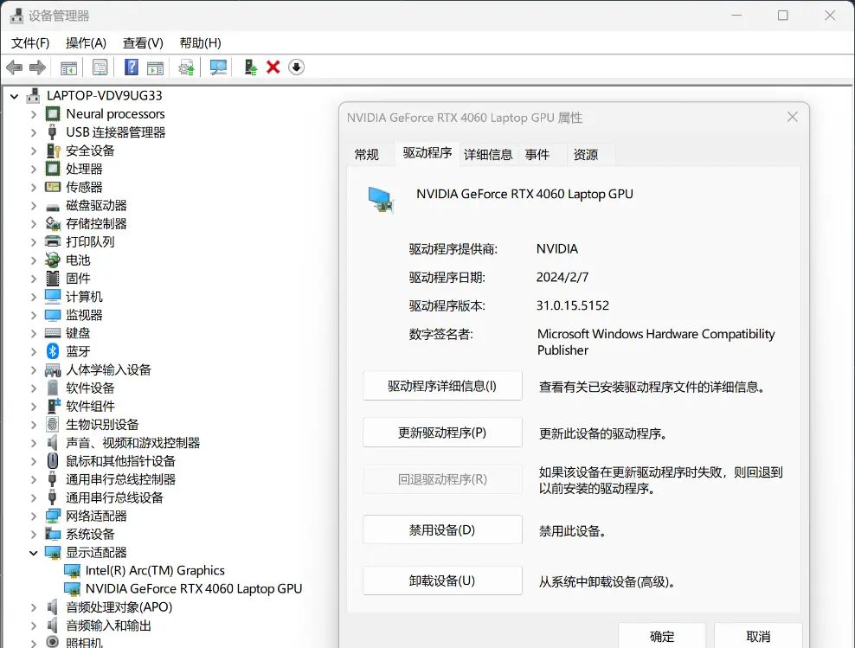Screen dimensions: 855x648
Task: Click the 鼠标和其他指针设备 mouse icon
Action: [52, 461]
